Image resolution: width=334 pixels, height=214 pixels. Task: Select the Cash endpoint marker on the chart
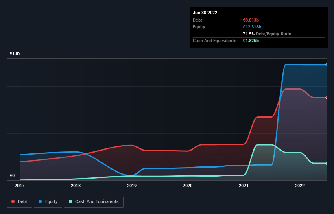pos(327,163)
